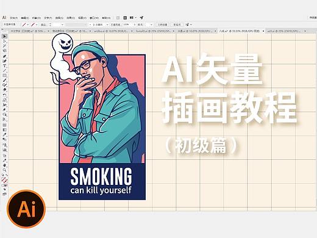
Task: Select the Curvature tool
Action: [x=4, y=61]
